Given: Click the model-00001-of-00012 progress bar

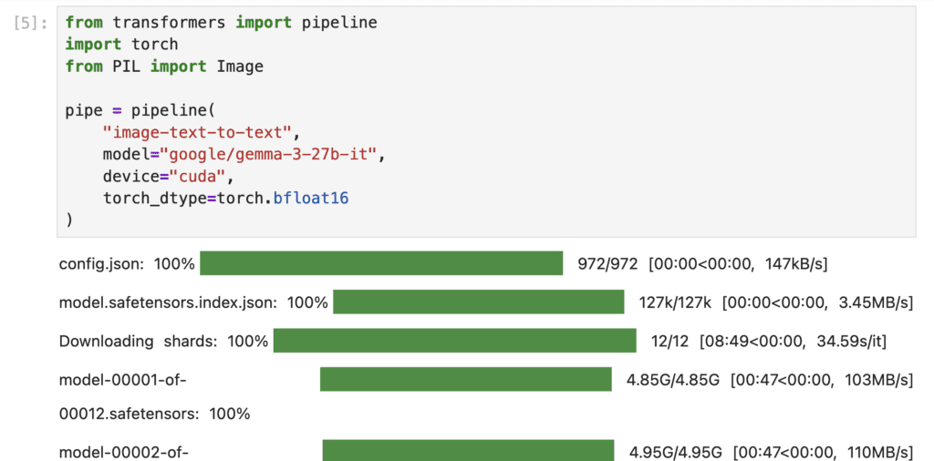Looking at the screenshot, I should coord(466,379).
